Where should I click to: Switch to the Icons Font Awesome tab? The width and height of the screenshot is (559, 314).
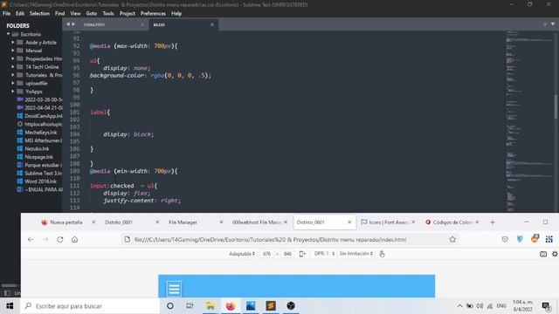pos(388,222)
